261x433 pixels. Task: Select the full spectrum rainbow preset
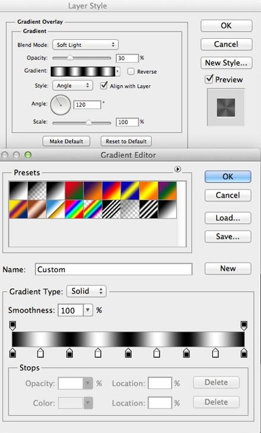click(x=74, y=209)
